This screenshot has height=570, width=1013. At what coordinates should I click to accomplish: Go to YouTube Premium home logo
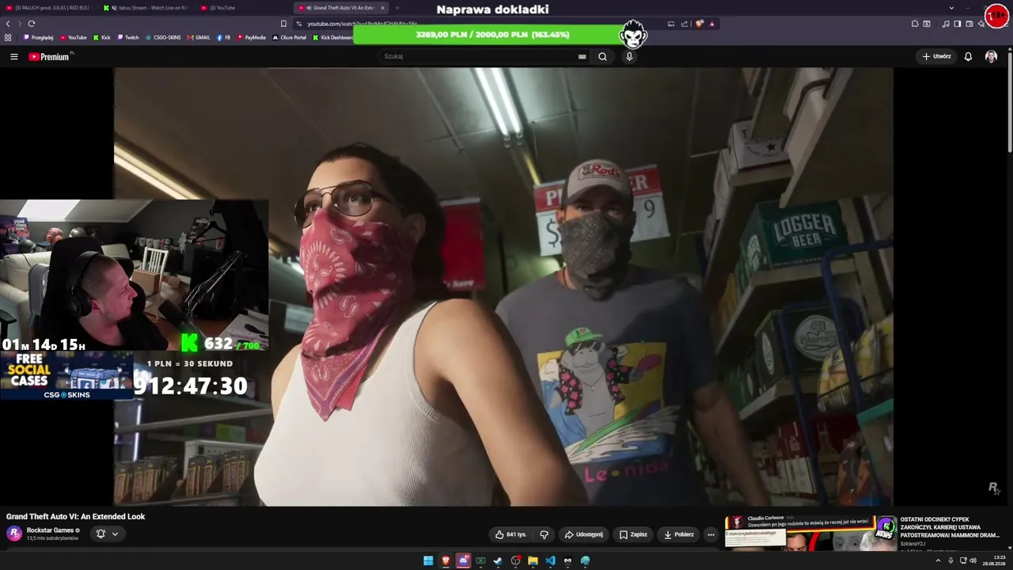(49, 56)
